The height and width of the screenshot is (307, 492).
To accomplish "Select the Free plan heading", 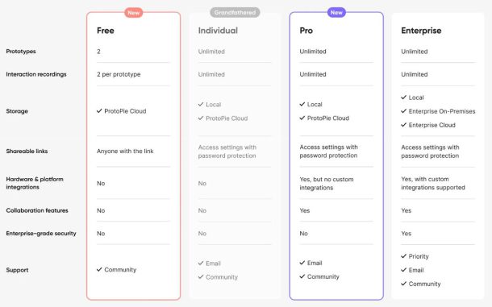I will point(106,31).
